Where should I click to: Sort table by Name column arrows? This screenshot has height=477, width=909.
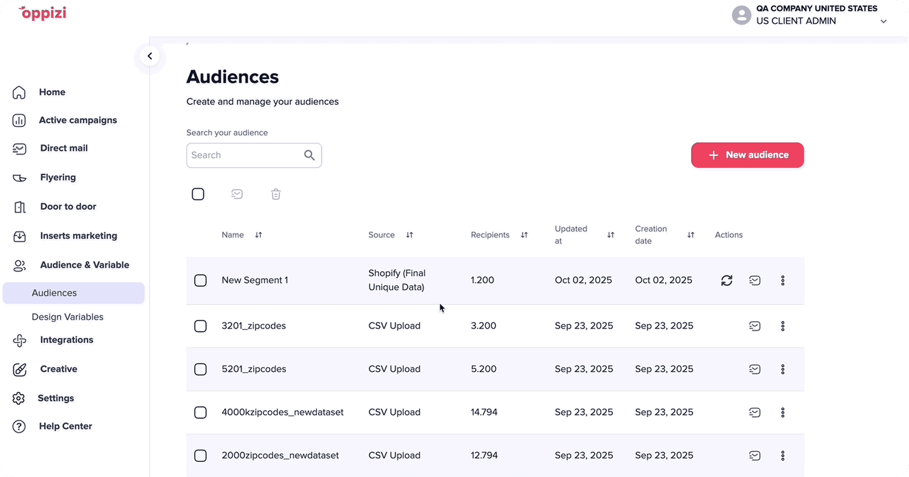258,235
